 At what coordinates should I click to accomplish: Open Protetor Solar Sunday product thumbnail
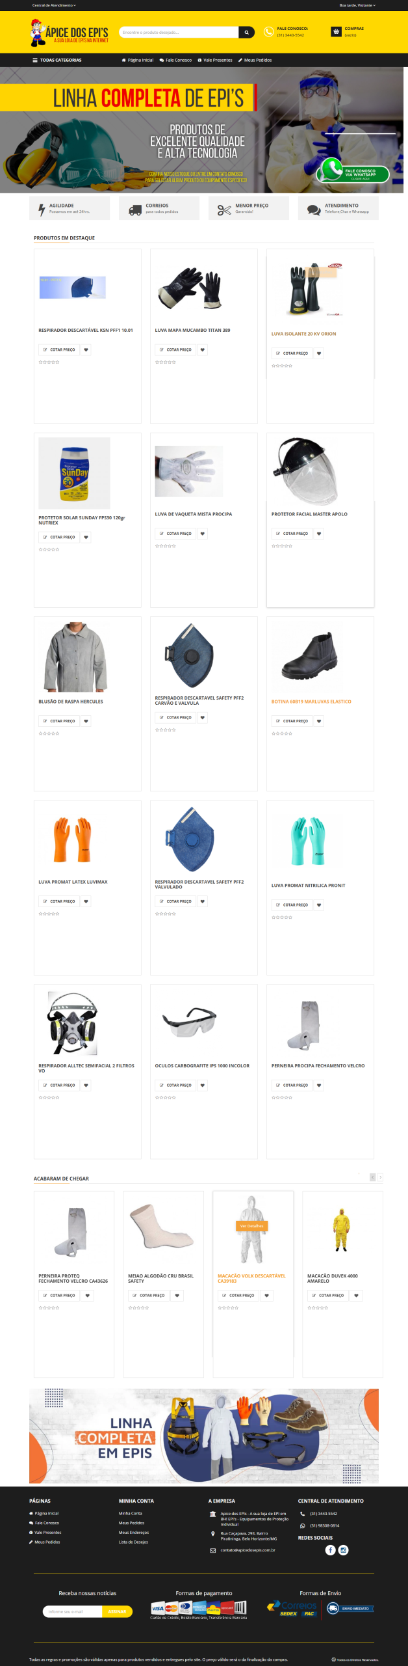point(74,473)
